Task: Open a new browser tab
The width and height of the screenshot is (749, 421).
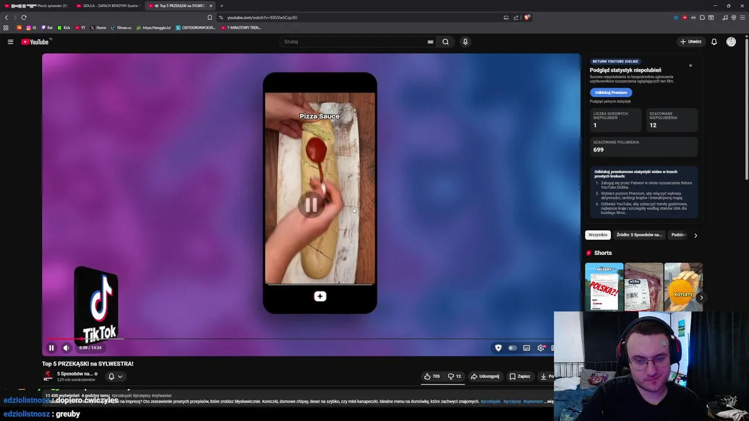Action: click(221, 6)
